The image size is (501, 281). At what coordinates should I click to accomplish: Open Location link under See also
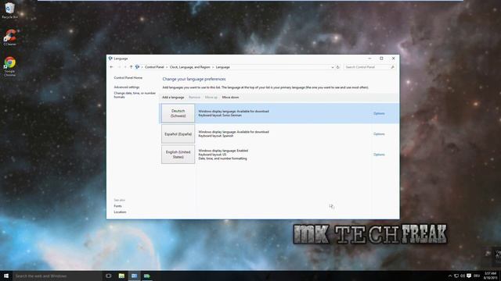pyautogui.click(x=120, y=212)
